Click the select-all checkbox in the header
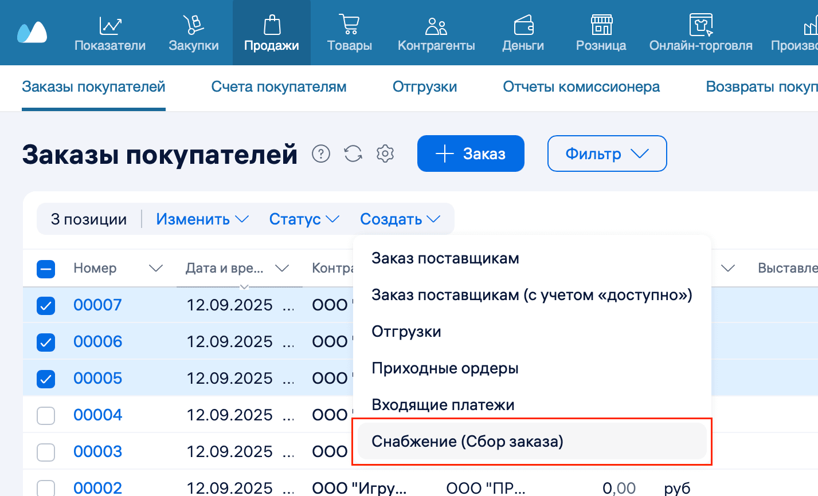 [46, 268]
